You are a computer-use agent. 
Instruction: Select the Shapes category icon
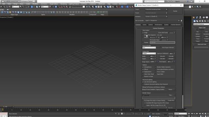point(197,21)
